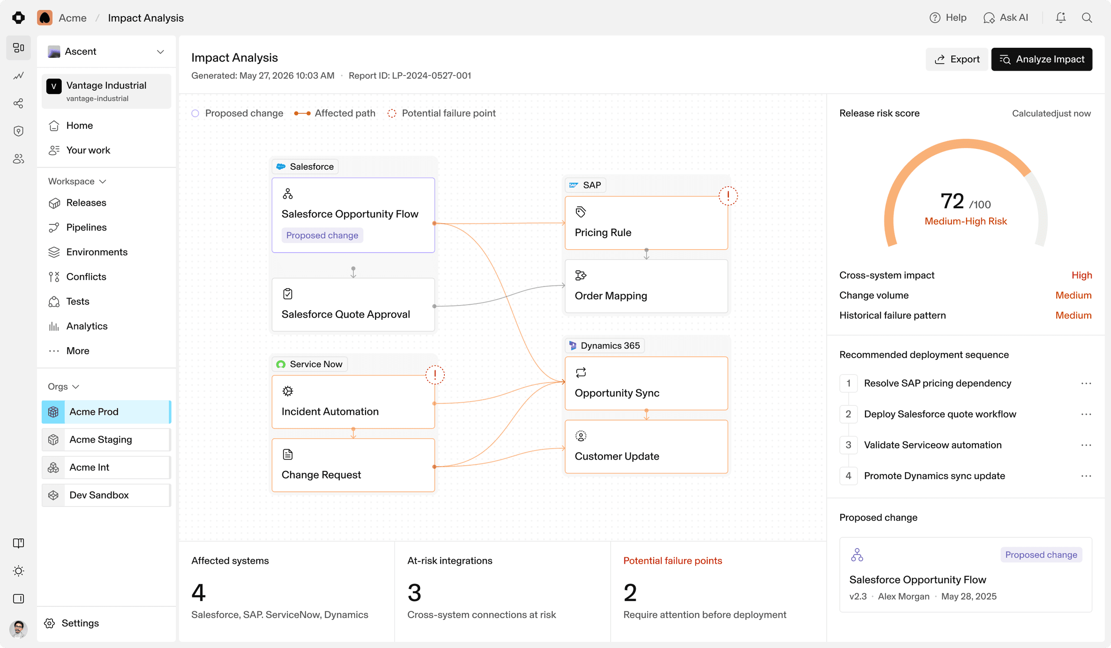Click the Export button

957,59
